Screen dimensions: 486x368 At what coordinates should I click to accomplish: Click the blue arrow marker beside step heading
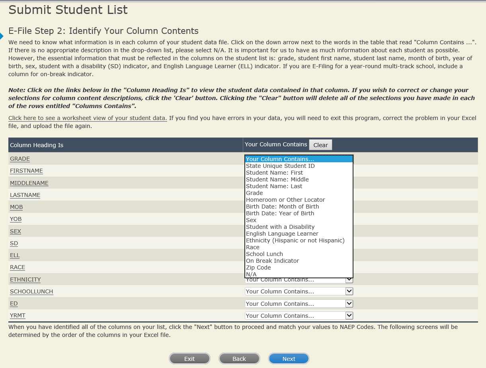tap(2, 35)
